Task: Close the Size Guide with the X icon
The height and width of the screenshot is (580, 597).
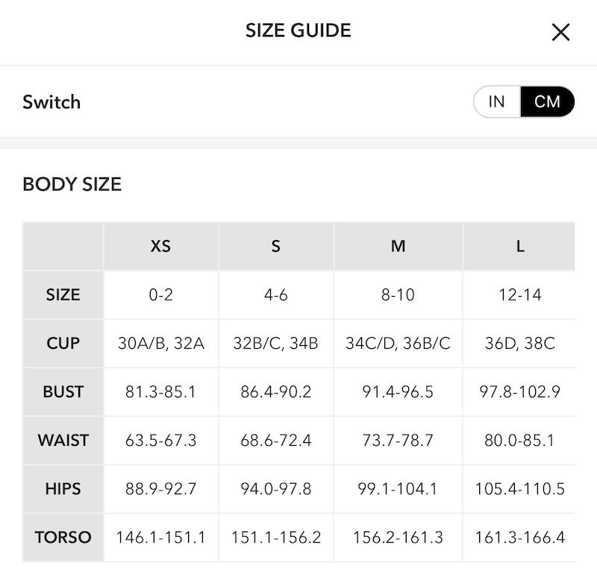Action: pyautogui.click(x=560, y=32)
